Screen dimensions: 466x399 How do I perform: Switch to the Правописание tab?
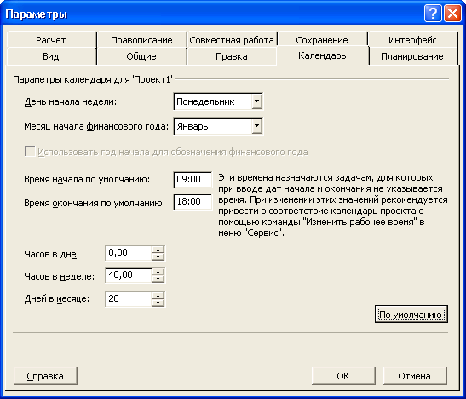click(x=141, y=40)
